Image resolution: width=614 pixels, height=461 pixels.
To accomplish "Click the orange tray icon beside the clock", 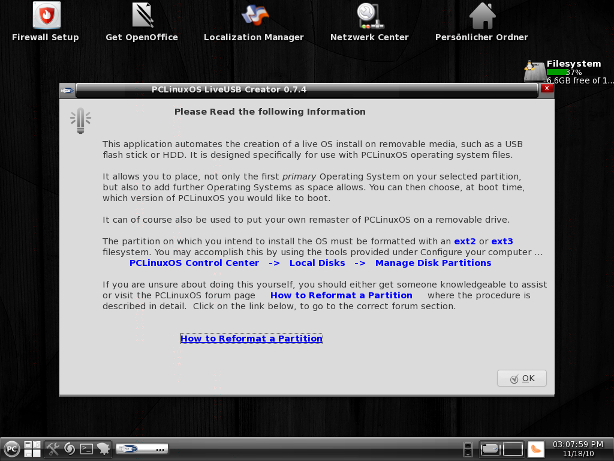I will tap(535, 448).
